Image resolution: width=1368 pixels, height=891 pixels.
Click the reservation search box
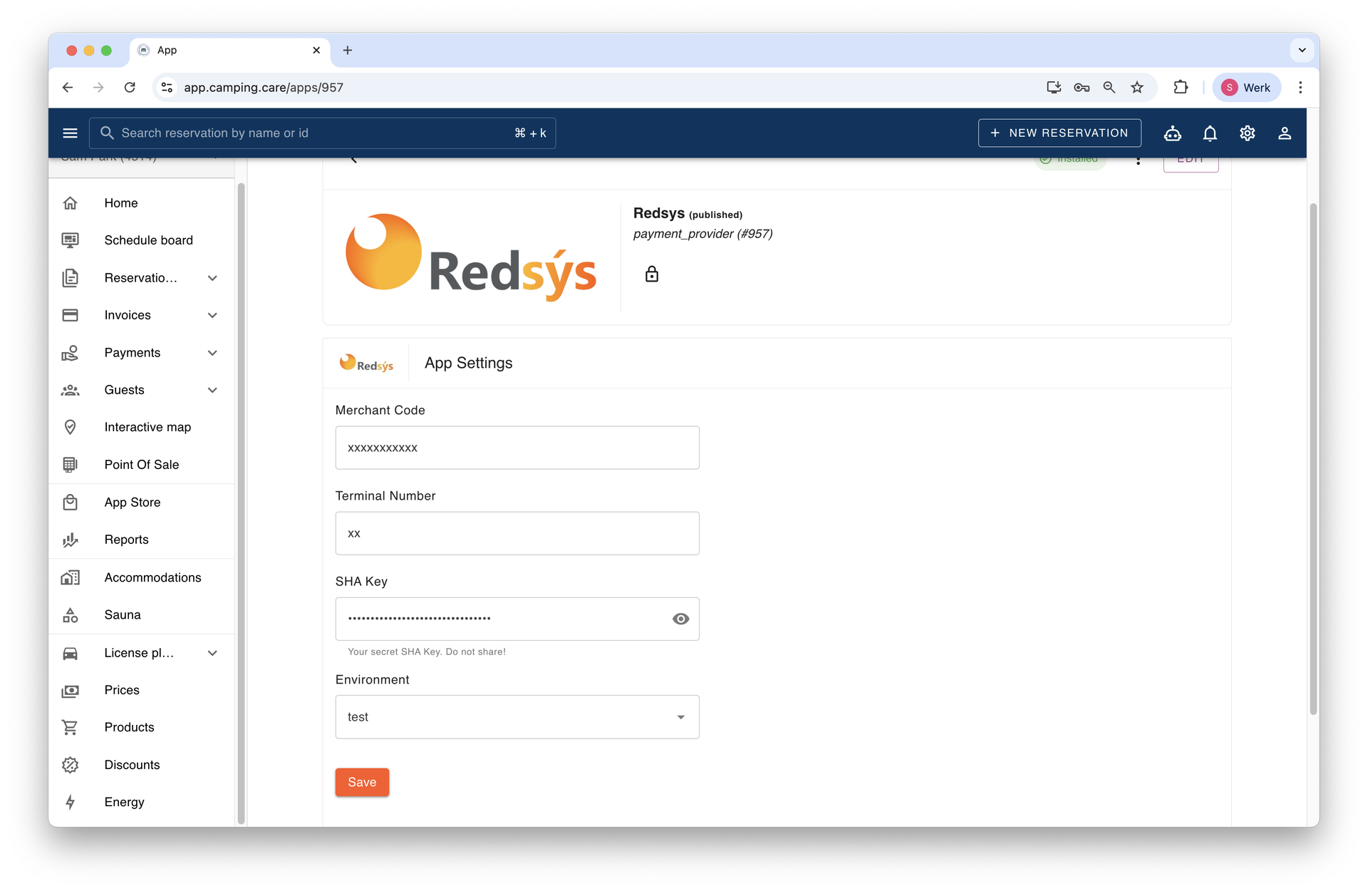(x=313, y=133)
